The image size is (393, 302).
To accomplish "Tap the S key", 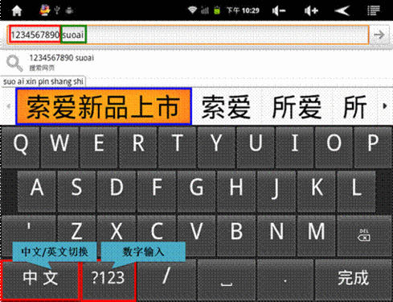I will point(76,192).
